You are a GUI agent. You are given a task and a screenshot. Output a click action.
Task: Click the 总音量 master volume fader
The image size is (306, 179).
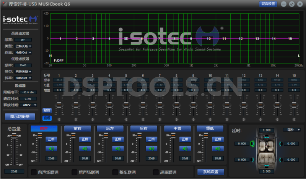pyautogui.click(x=14, y=136)
